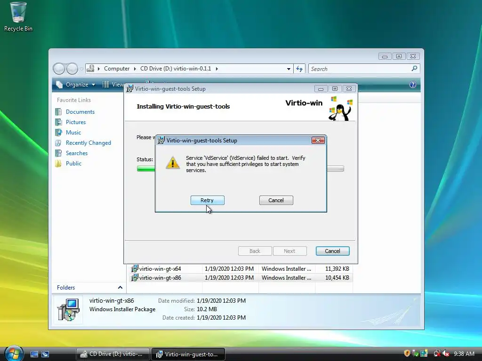482x361 pixels.
Task: Expand the arrow after CD Drive breadcrumb
Action: tap(217, 69)
